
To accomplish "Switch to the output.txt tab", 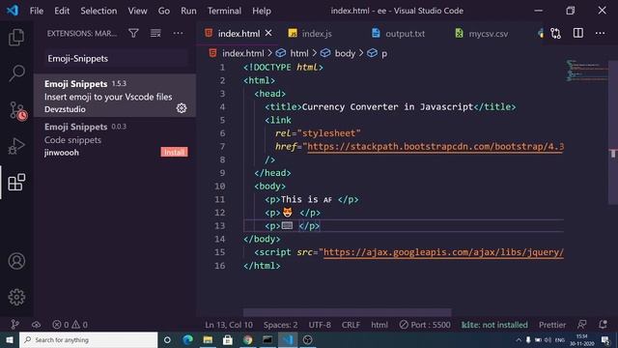I will 405,34.
